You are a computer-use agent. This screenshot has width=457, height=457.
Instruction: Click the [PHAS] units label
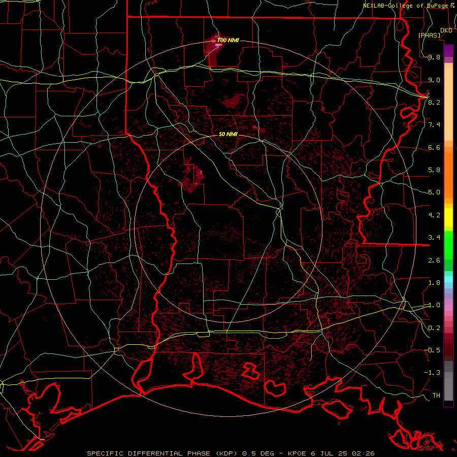click(x=429, y=35)
